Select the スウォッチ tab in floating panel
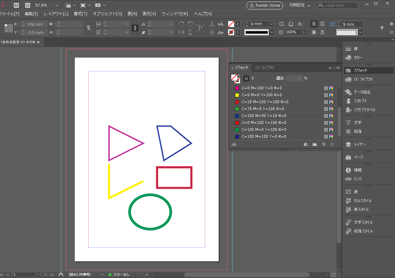 pos(240,68)
